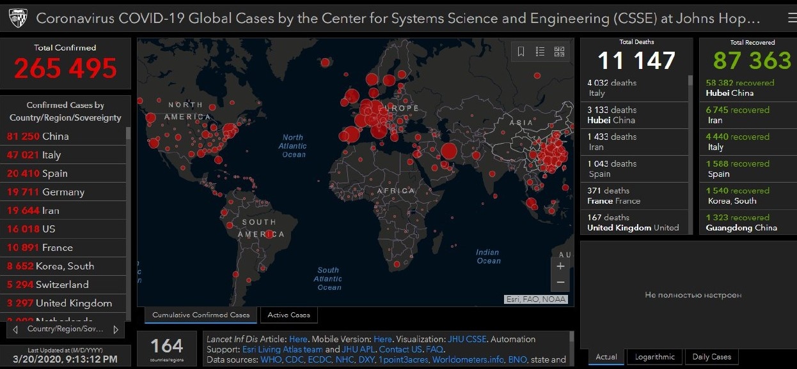Open the FAQ link

click(x=434, y=349)
